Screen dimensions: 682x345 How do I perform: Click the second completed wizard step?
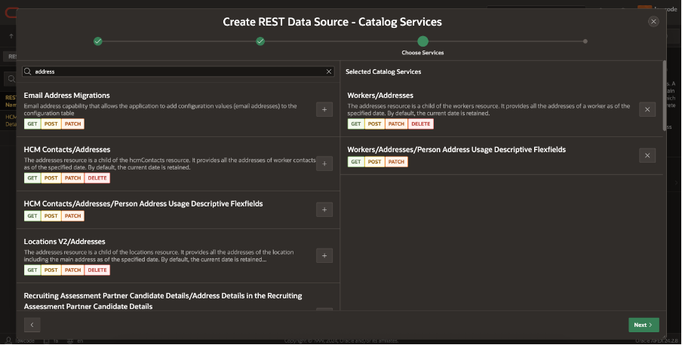(x=260, y=41)
